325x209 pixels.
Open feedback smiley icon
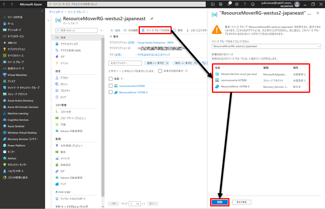[x=253, y=4]
